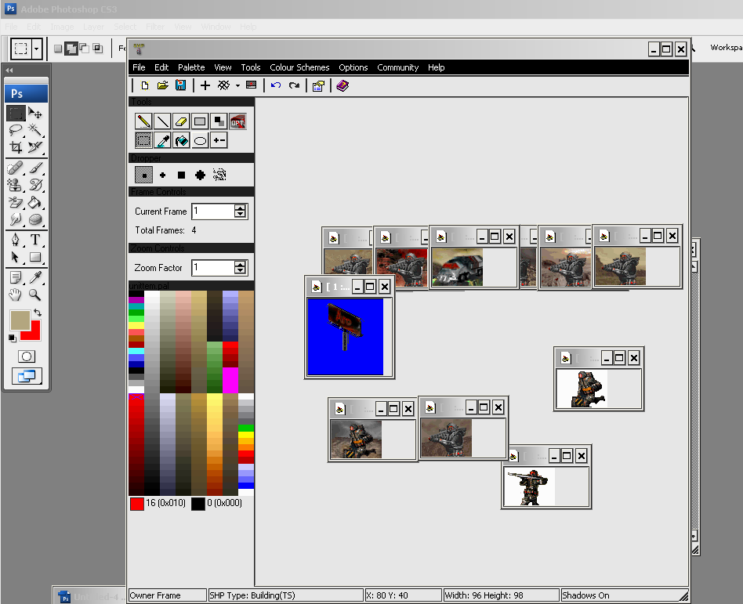Select the Photoshop Zoom magnifier tool
Screen dimensions: 743x604
tap(35, 295)
